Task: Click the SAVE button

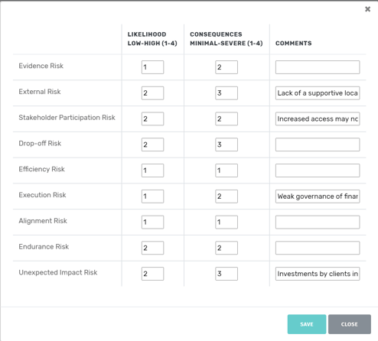Action: 307,324
